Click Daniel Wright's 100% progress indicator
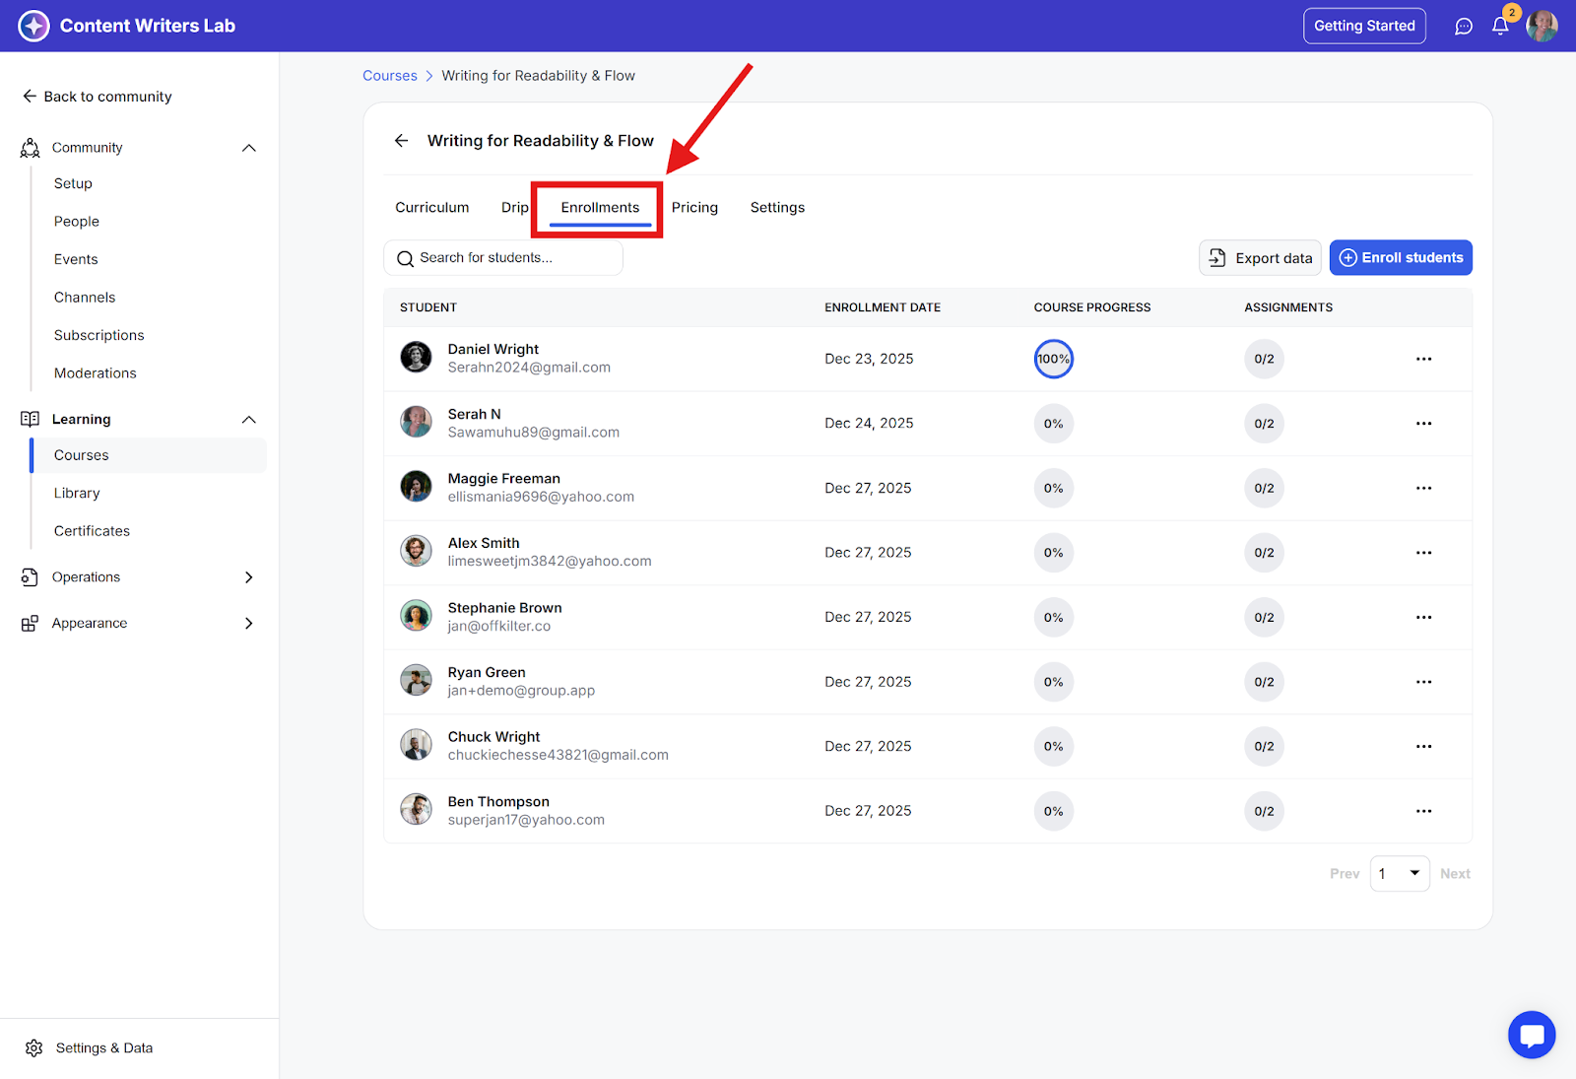The width and height of the screenshot is (1576, 1079). 1053,360
